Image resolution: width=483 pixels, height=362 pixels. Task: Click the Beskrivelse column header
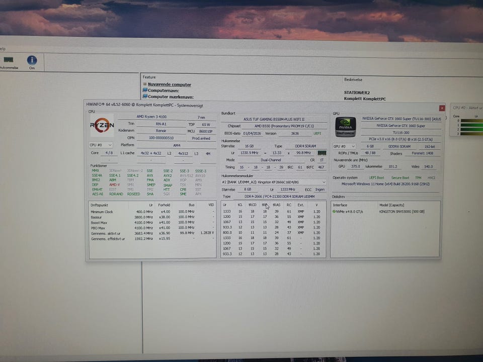353,79
